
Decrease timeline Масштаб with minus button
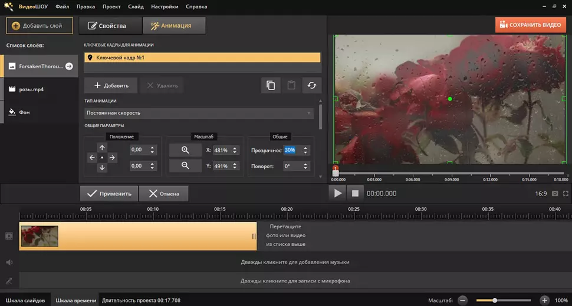pyautogui.click(x=462, y=300)
